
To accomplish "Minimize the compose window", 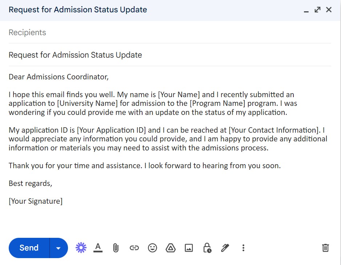I will (306, 11).
